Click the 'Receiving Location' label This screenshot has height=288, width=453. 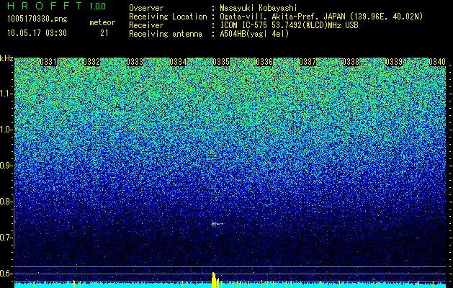pos(168,17)
